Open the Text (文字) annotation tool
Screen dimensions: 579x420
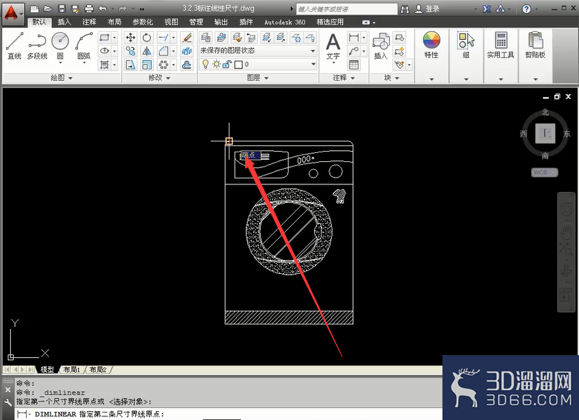(x=333, y=46)
